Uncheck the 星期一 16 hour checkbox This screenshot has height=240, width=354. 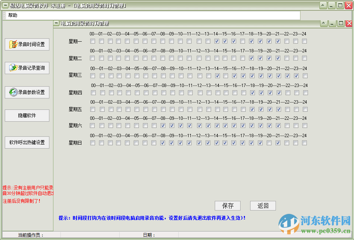tap(234, 41)
